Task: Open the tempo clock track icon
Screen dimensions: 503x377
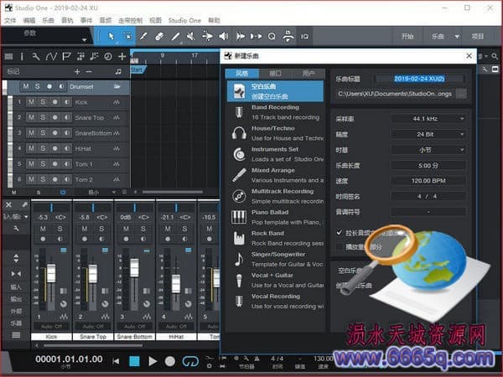Action: click(x=108, y=56)
